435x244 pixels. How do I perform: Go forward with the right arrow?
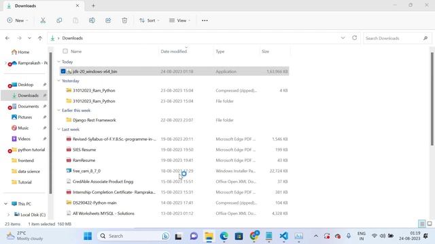(19, 38)
